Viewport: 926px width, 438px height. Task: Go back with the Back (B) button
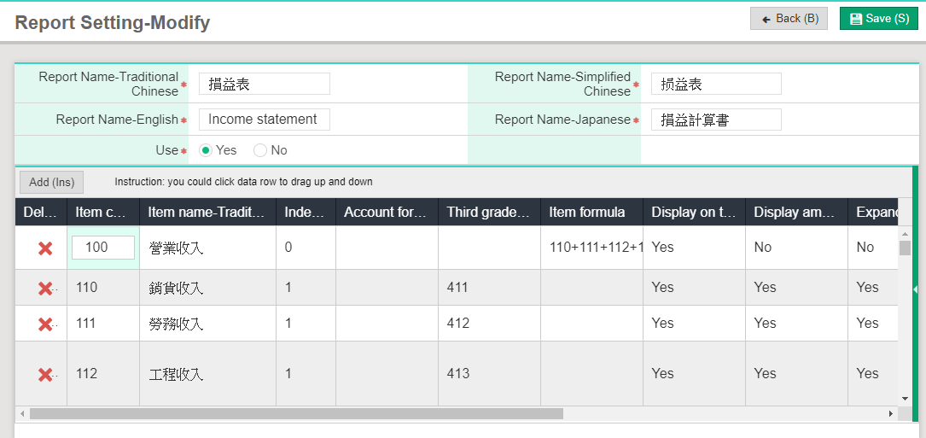click(x=789, y=19)
